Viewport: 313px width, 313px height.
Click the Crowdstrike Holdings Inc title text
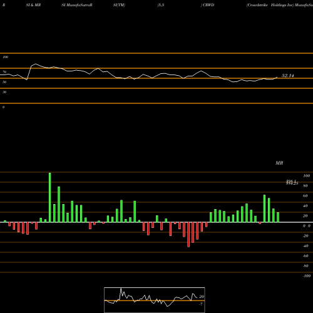[270, 5]
